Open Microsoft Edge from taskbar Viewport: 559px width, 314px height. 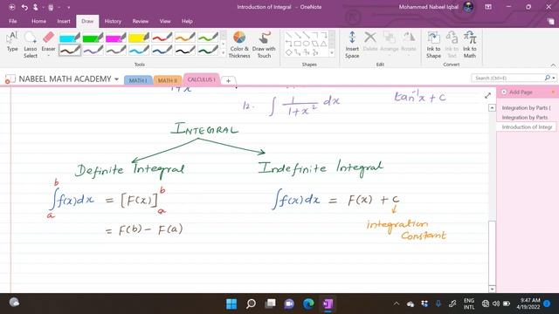coord(308,304)
